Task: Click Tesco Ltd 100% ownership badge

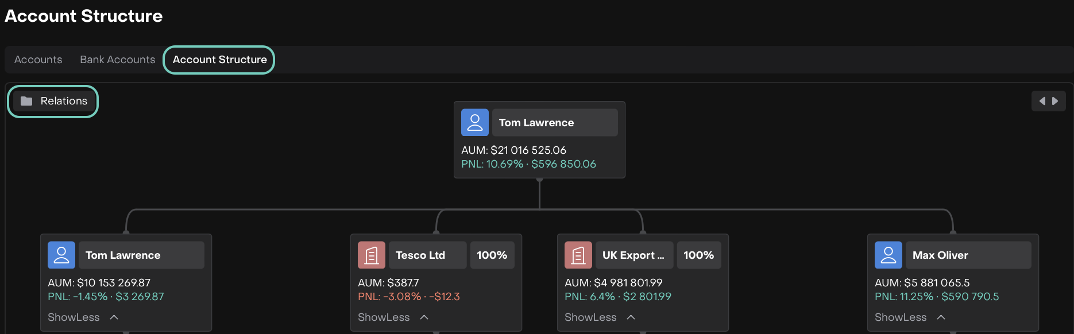Action: 492,255
